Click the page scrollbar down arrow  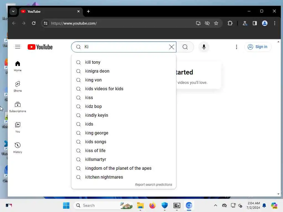[278, 194]
